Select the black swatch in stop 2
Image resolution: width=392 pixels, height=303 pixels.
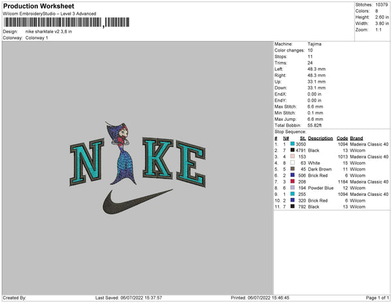pos(293,150)
